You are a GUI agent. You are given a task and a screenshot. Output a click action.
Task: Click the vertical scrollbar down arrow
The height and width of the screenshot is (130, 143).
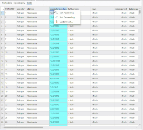point(140,125)
